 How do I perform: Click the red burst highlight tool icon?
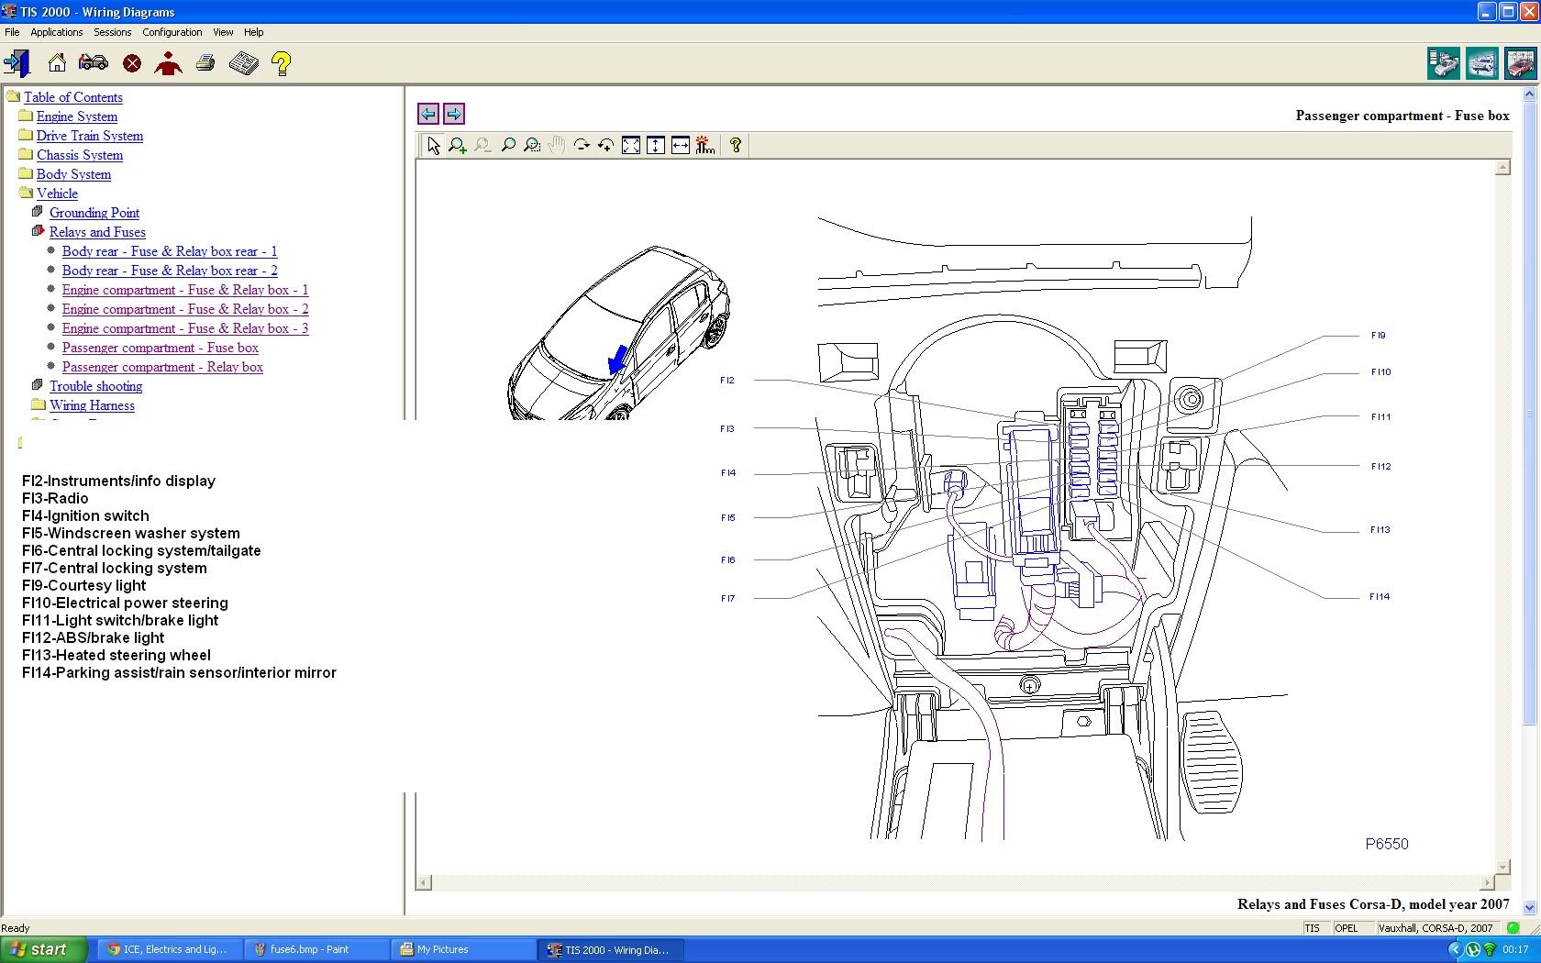pos(705,145)
